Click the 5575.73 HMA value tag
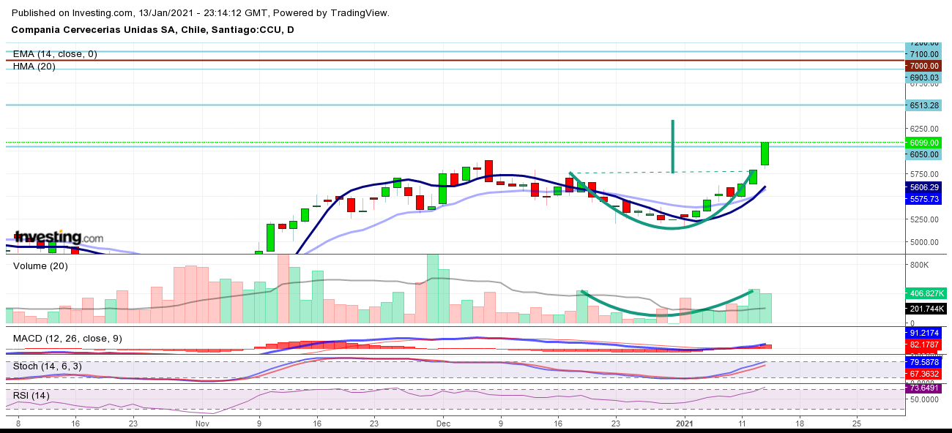The width and height of the screenshot is (952, 433). [x=925, y=199]
